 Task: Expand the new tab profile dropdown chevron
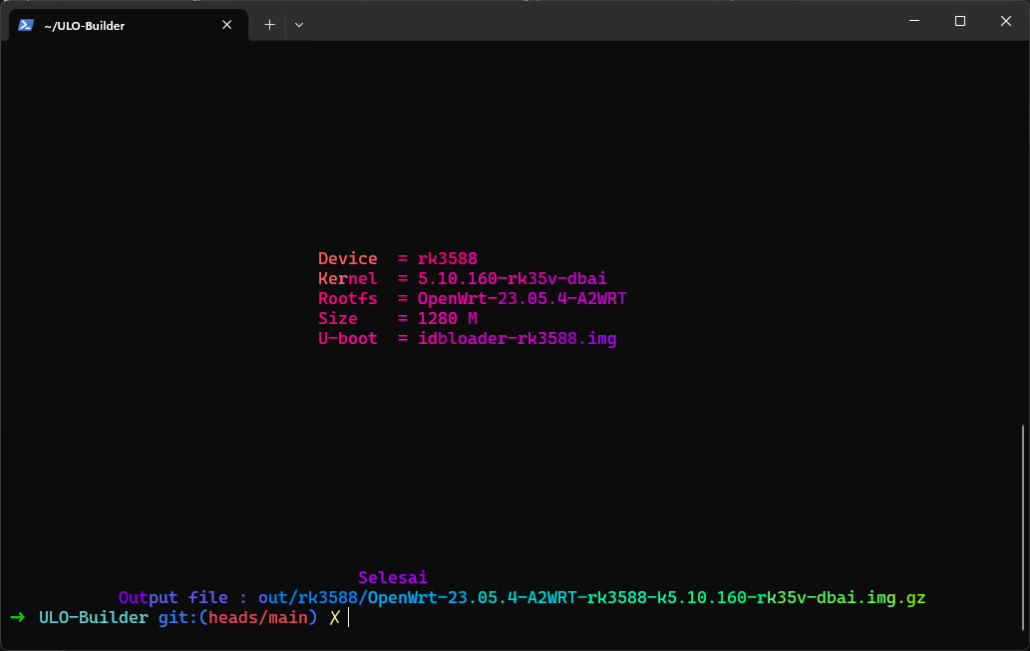click(x=299, y=25)
